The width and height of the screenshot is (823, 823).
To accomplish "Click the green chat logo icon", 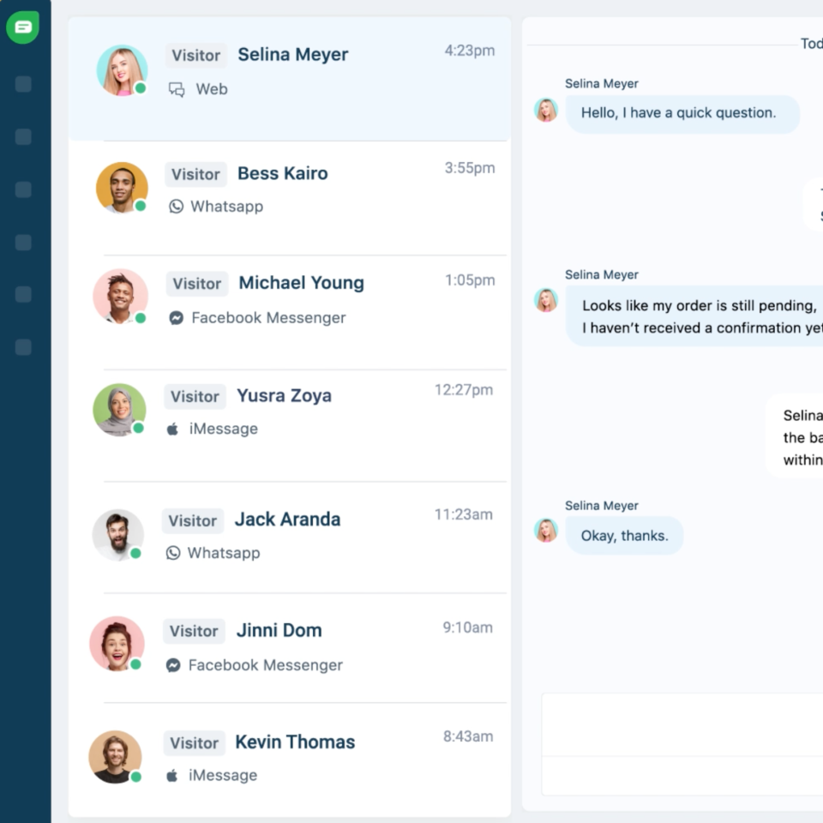I will pyautogui.click(x=23, y=27).
